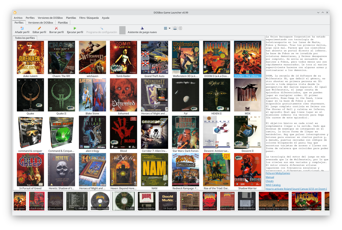The height and width of the screenshot is (230, 342).
Task: Open the Perfiles menu in the menu bar
Action: pos(30,18)
